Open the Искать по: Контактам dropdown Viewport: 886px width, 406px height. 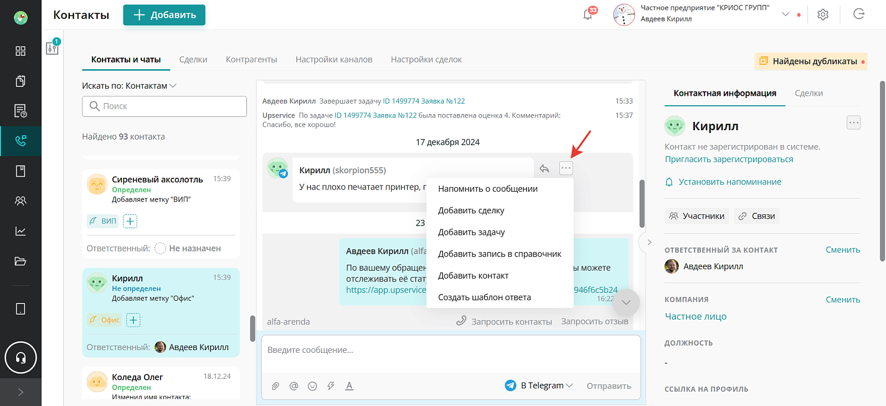point(129,86)
